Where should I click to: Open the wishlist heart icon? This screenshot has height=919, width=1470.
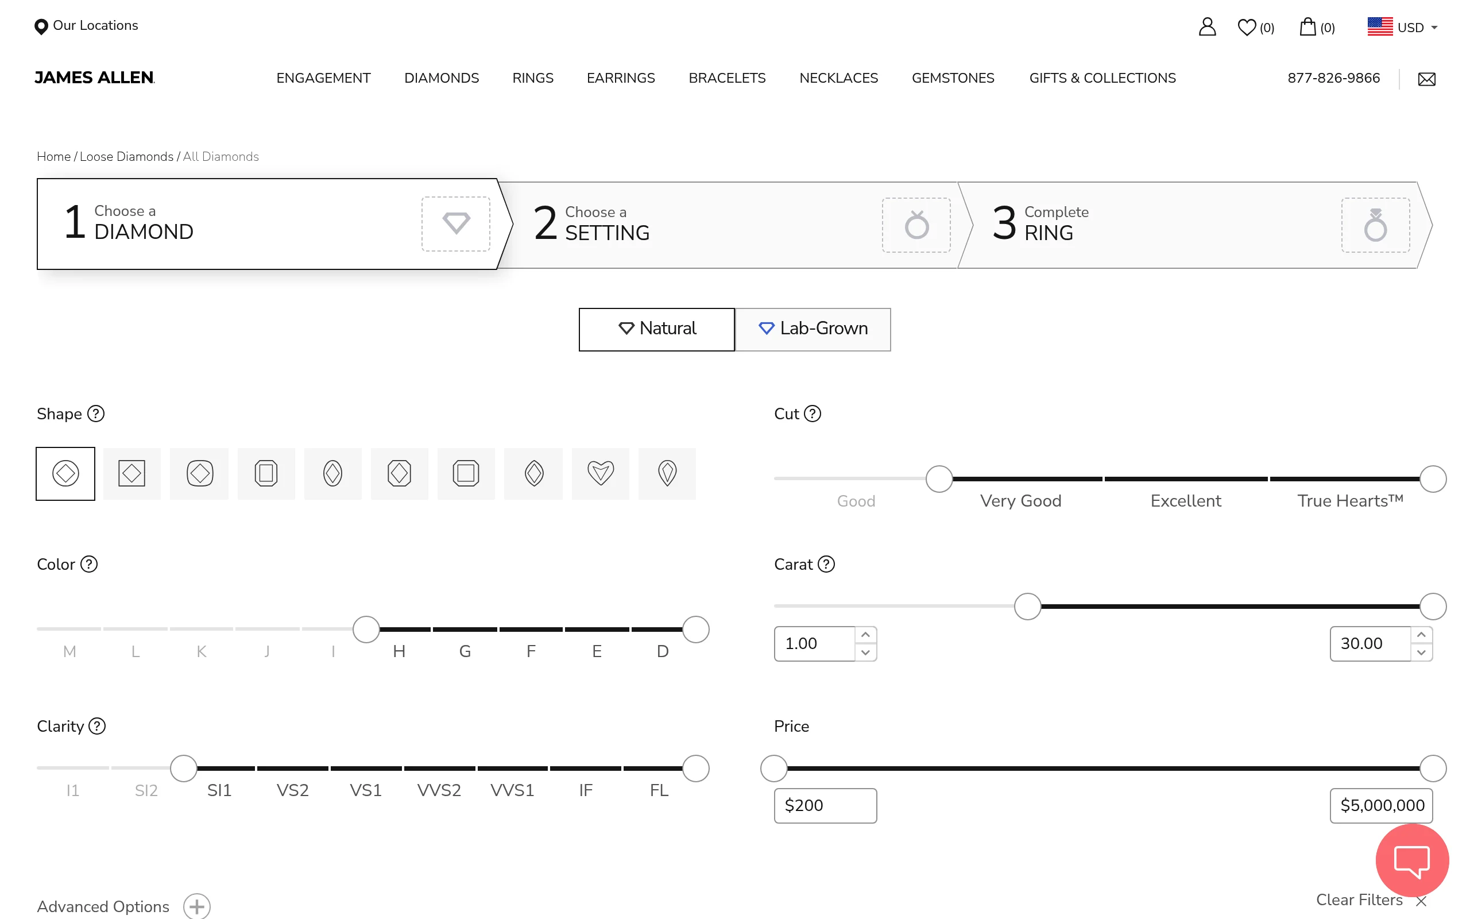click(x=1247, y=28)
